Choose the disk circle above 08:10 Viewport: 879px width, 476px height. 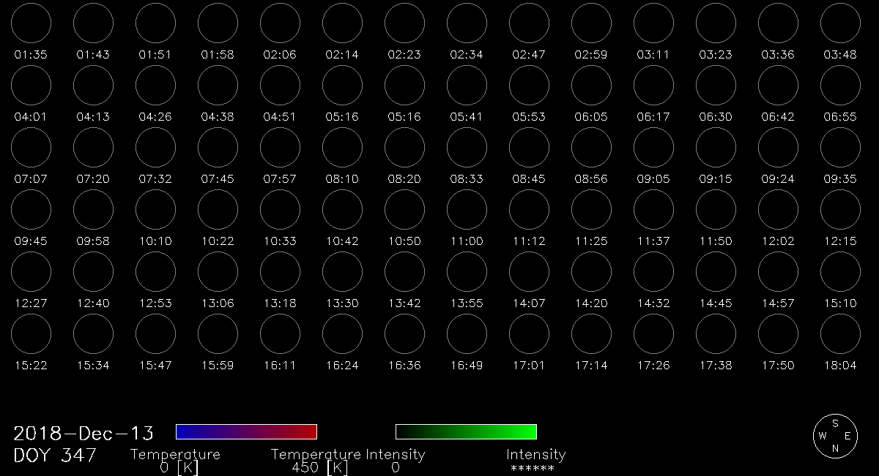342,147
